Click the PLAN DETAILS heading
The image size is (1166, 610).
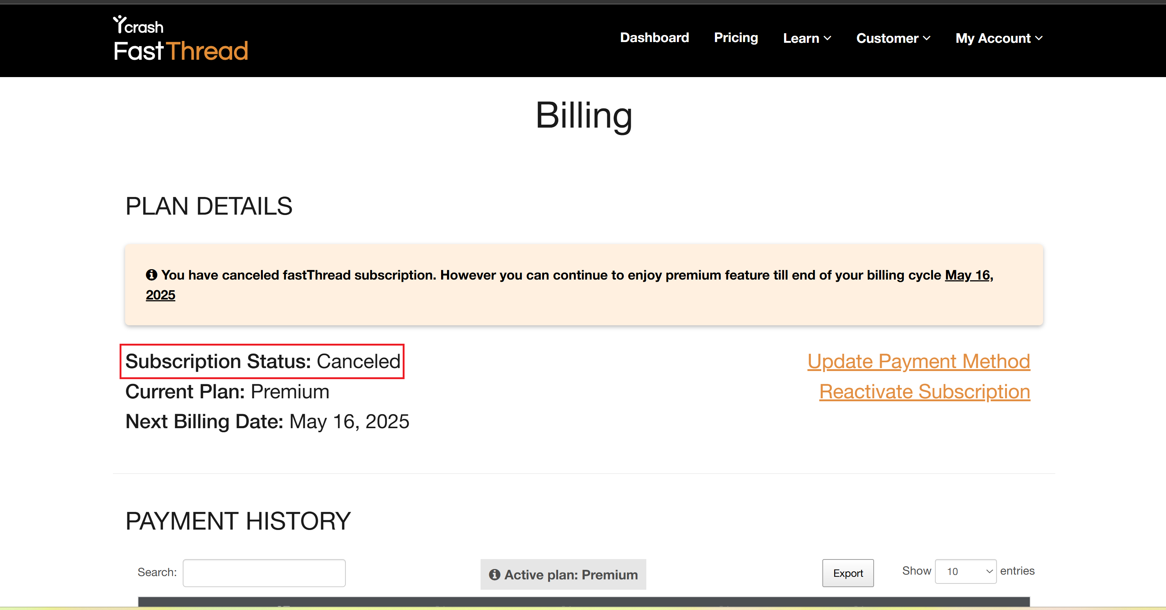coord(209,206)
